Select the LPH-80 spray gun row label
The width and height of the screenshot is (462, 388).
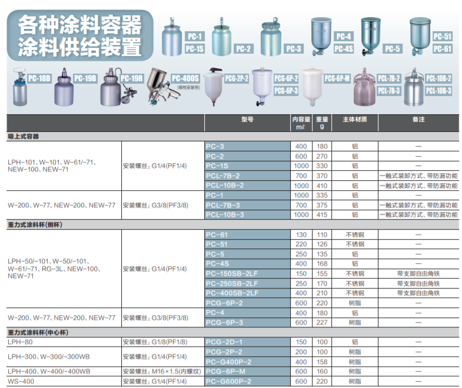pos(20,342)
